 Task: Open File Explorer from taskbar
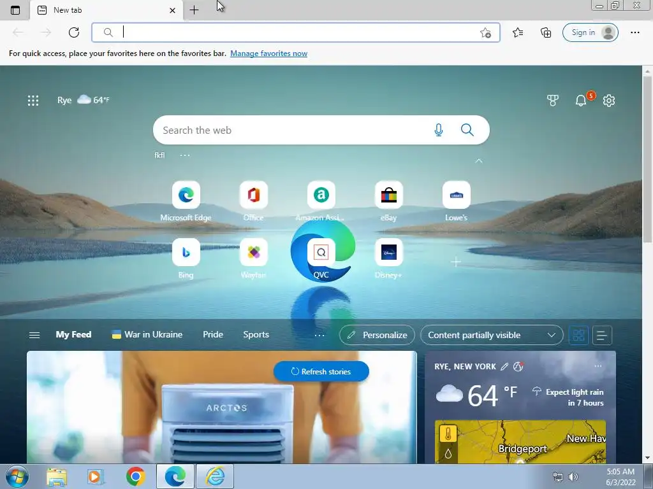point(57,476)
